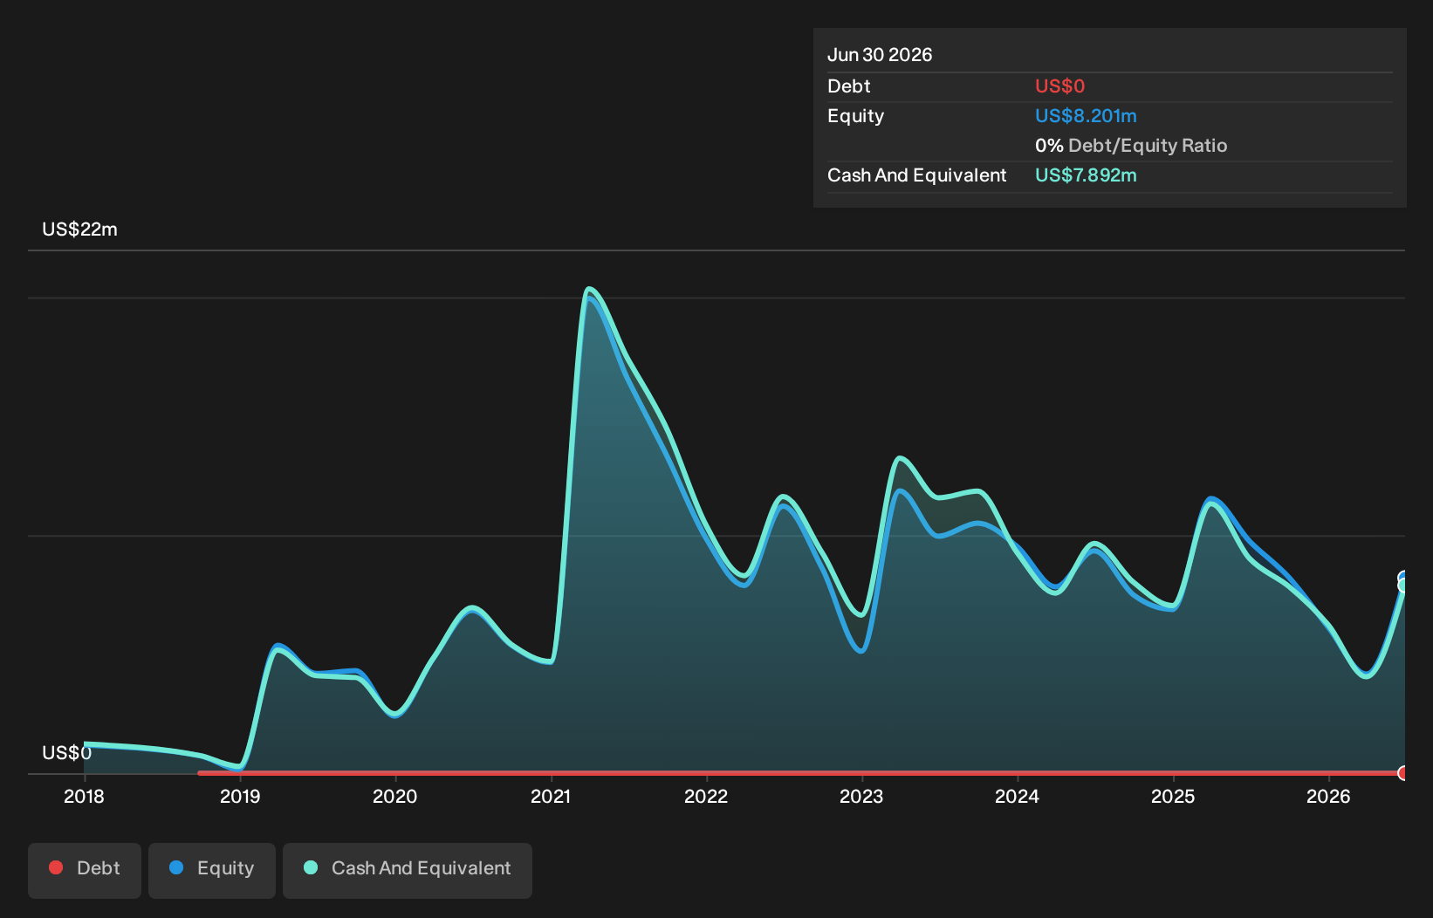This screenshot has height=918, width=1433.
Task: Click the 2020 x-axis label
Action: (395, 796)
